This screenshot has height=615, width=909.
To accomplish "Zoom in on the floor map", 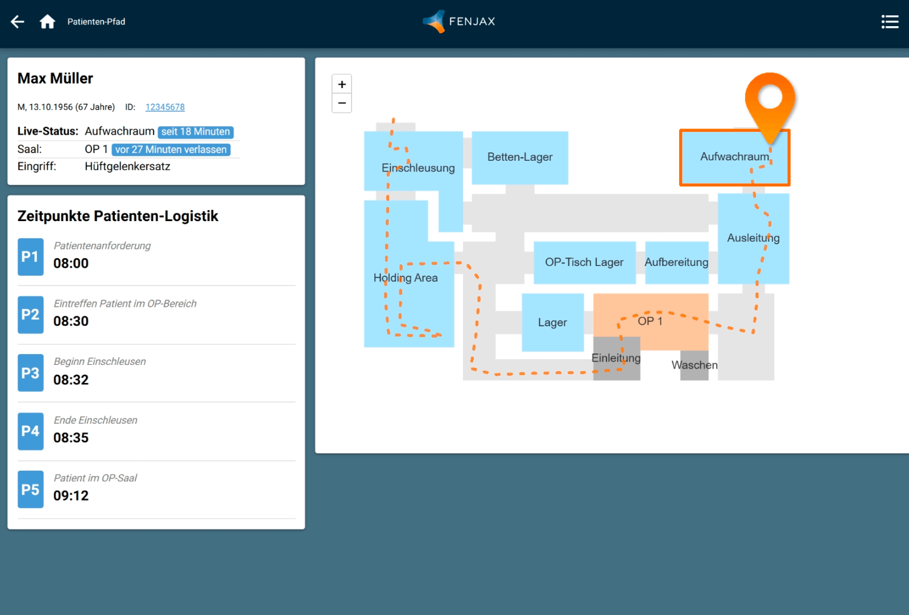I will click(x=342, y=85).
